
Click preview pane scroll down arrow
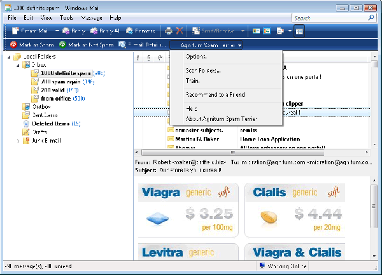375,257
